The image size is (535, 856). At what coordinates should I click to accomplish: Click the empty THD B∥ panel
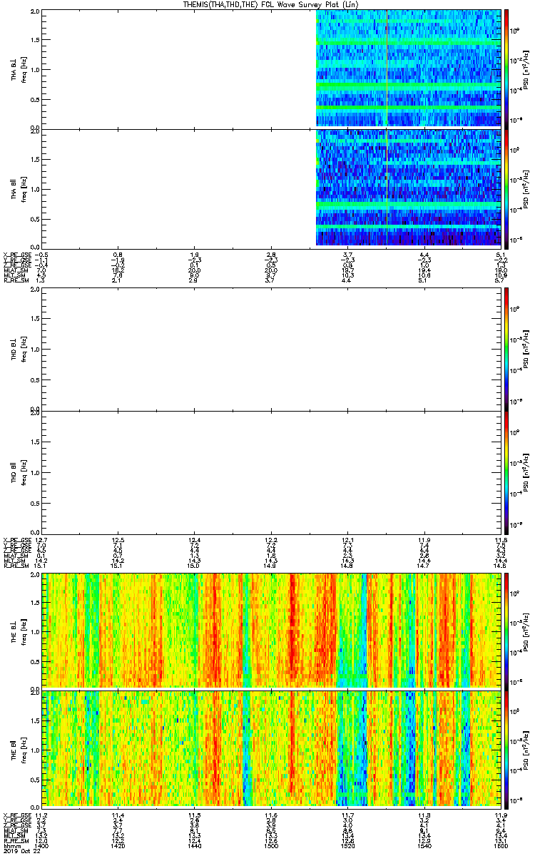[271, 472]
